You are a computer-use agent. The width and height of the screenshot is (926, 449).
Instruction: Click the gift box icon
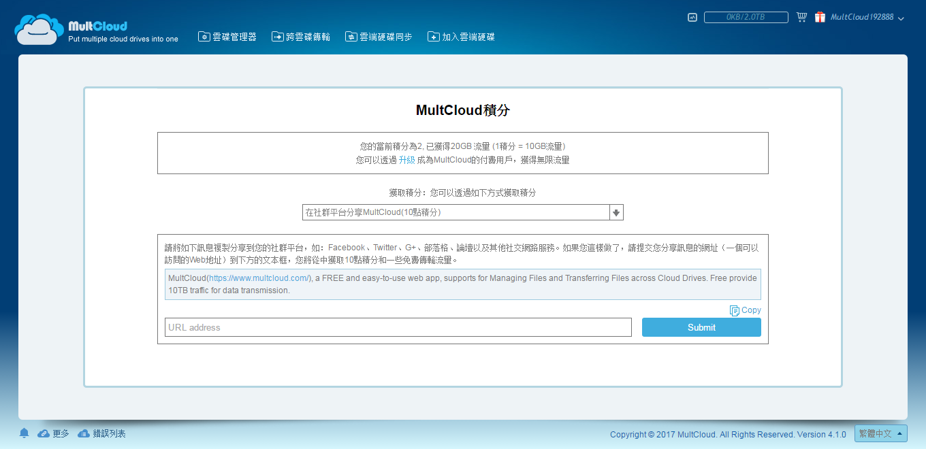click(x=820, y=17)
